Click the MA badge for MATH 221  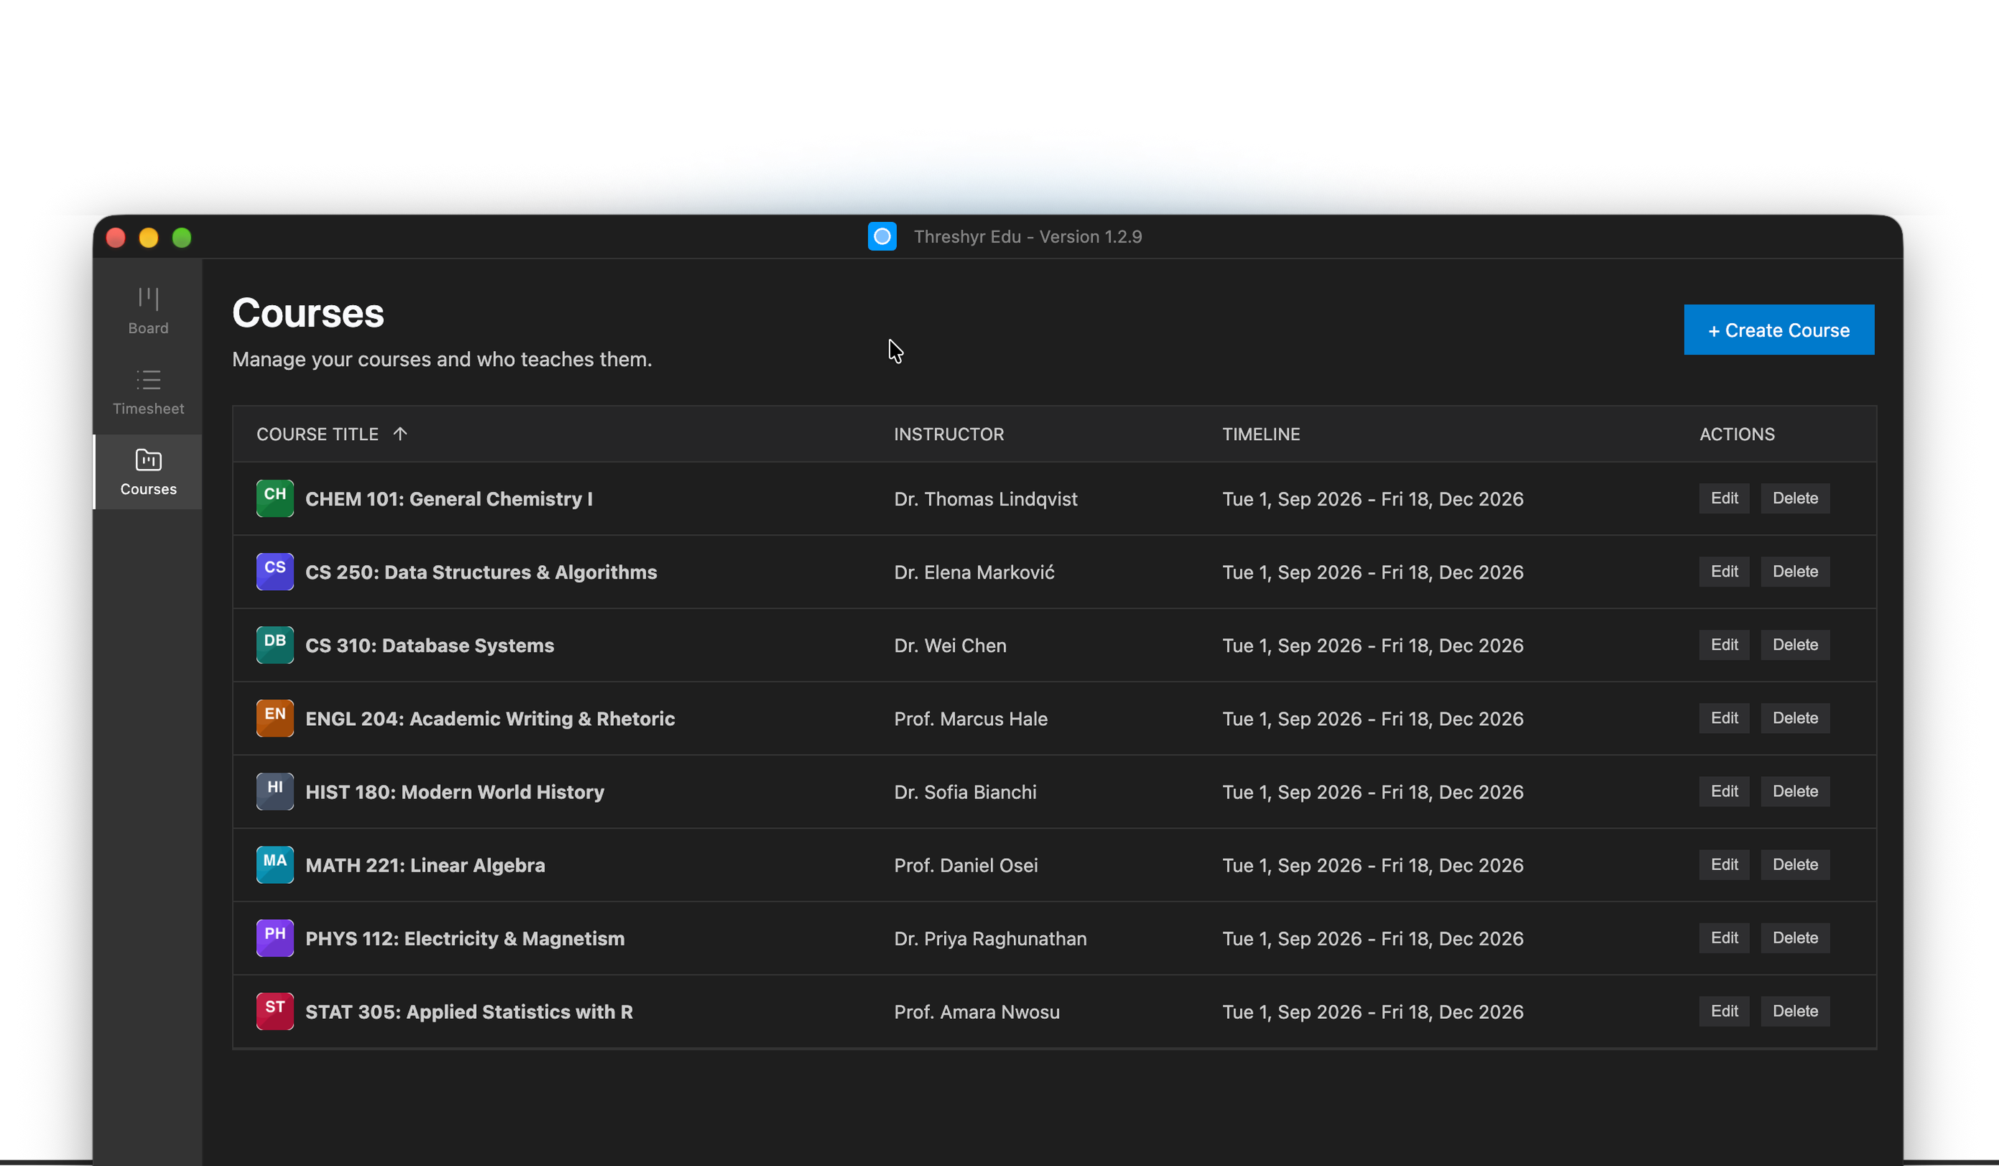[274, 864]
